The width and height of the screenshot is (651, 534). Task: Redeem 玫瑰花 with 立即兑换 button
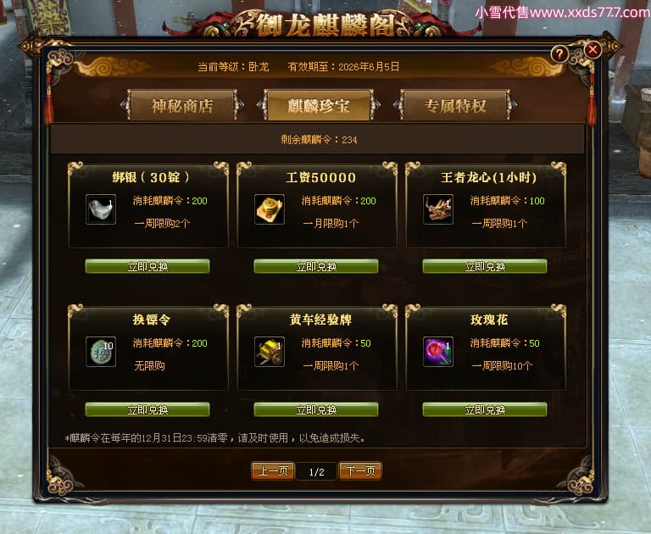pyautogui.click(x=485, y=409)
